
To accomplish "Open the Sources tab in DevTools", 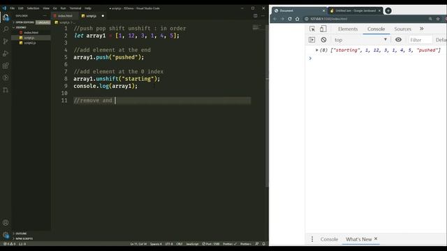I will tap(403, 29).
